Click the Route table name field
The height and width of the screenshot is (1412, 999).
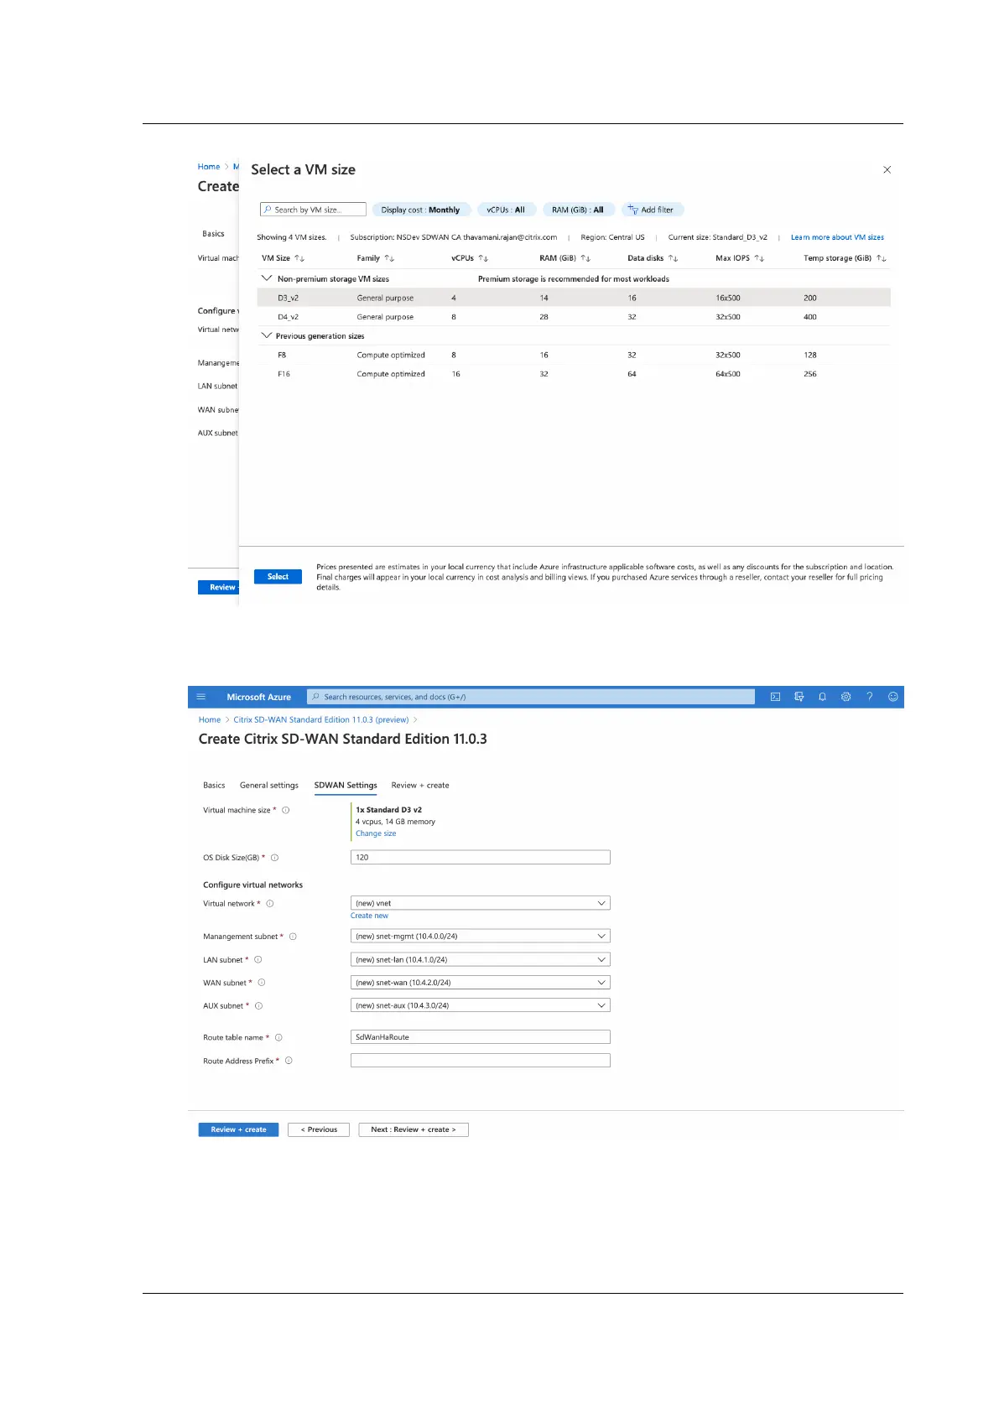click(x=480, y=1037)
